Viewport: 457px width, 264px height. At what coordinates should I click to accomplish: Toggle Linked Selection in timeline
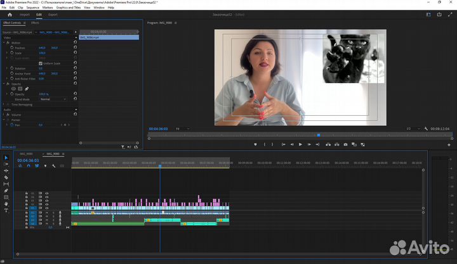pyautogui.click(x=37, y=166)
